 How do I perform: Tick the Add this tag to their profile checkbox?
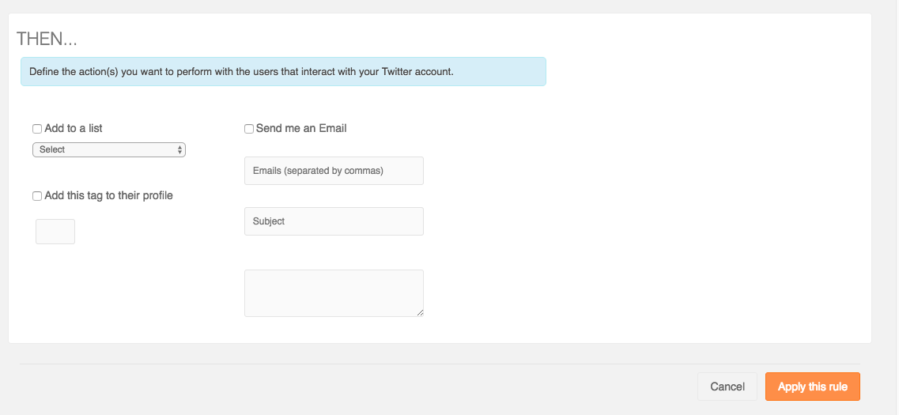coord(37,196)
